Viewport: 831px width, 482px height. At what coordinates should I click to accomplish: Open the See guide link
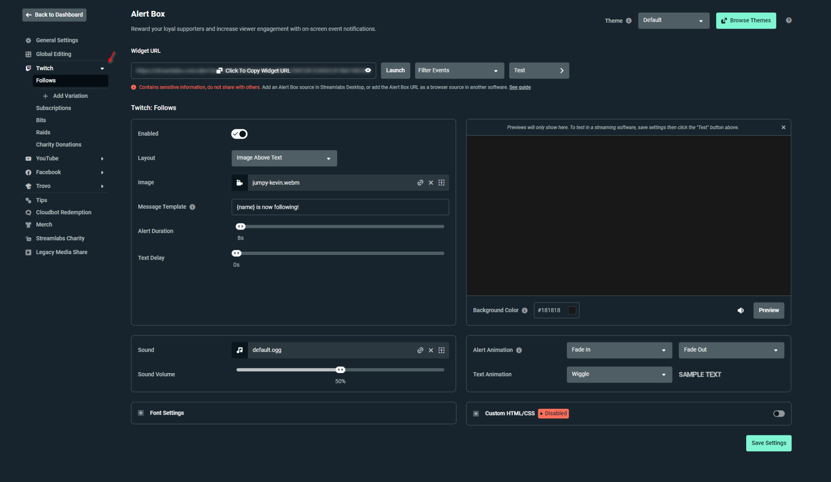(x=520, y=87)
